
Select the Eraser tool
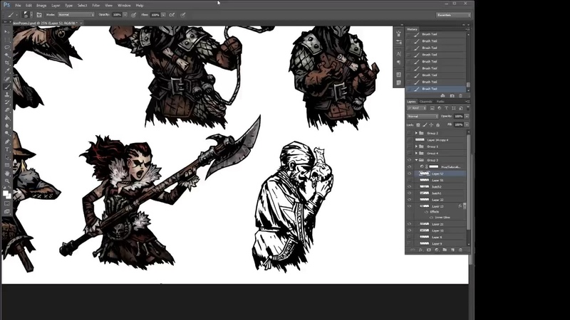(7, 110)
